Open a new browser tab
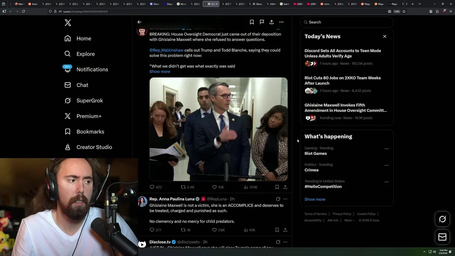 click(x=412, y=4)
